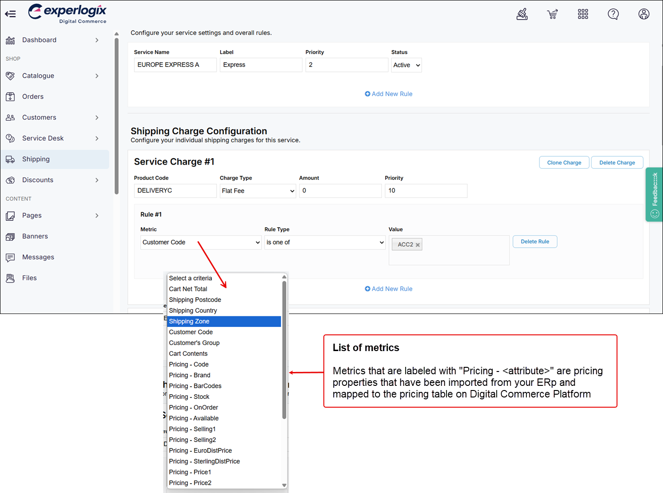663x493 pixels.
Task: Click the help question mark icon
Action: point(613,14)
